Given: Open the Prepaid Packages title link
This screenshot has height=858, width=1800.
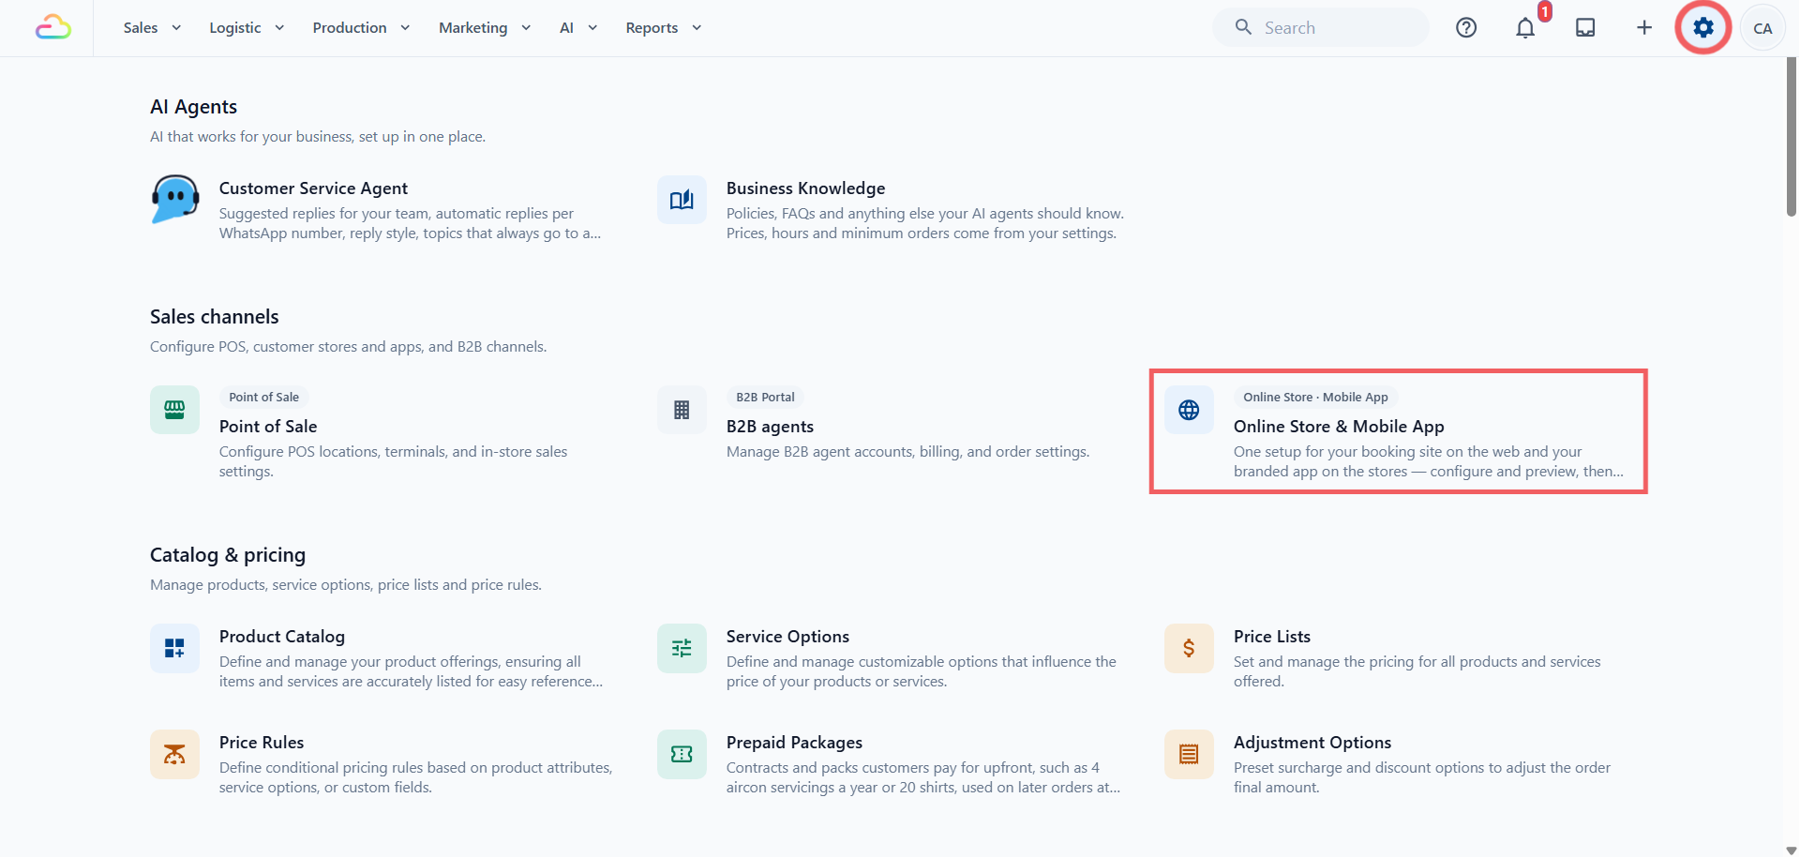Looking at the screenshot, I should pyautogui.click(x=794, y=743).
